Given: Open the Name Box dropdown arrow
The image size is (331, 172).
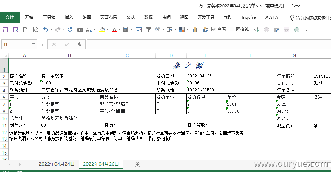Looking at the screenshot, I should (x=33, y=44).
